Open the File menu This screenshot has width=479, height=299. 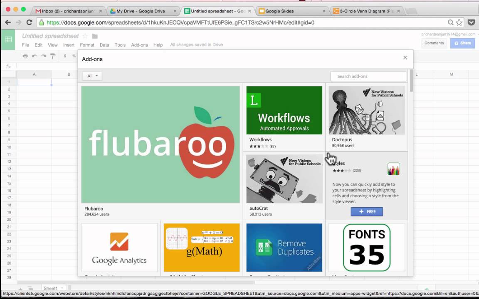point(25,45)
